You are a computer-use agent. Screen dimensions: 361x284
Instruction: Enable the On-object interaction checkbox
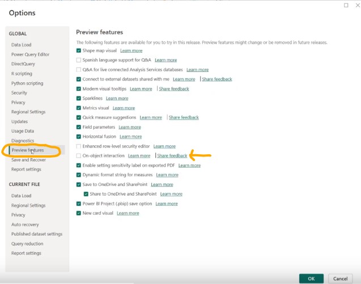[79, 156]
